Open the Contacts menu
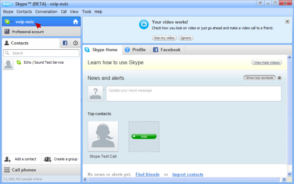The image size is (294, 184). tap(24, 12)
